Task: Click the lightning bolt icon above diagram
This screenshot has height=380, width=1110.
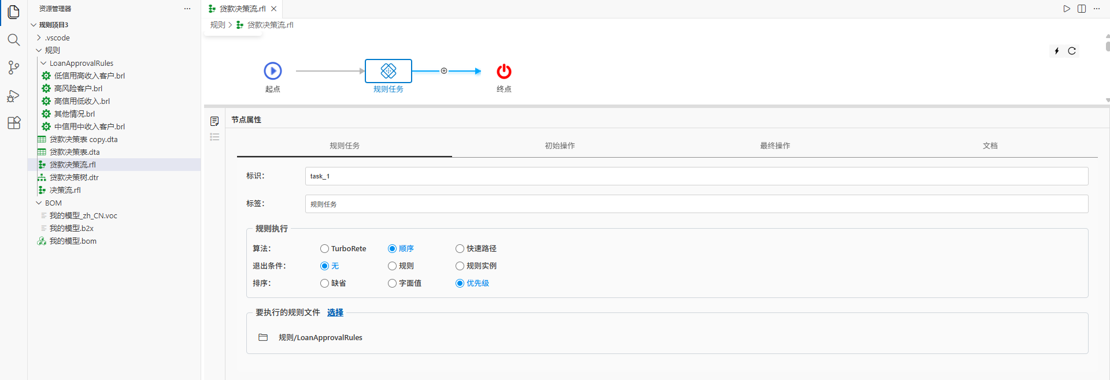Action: [1057, 51]
